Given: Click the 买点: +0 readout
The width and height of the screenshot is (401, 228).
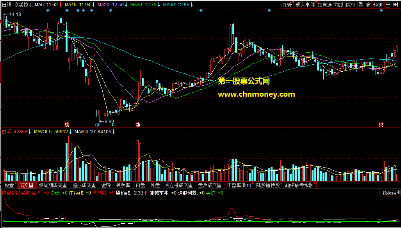Looking at the screenshot, I should [x=40, y=193].
